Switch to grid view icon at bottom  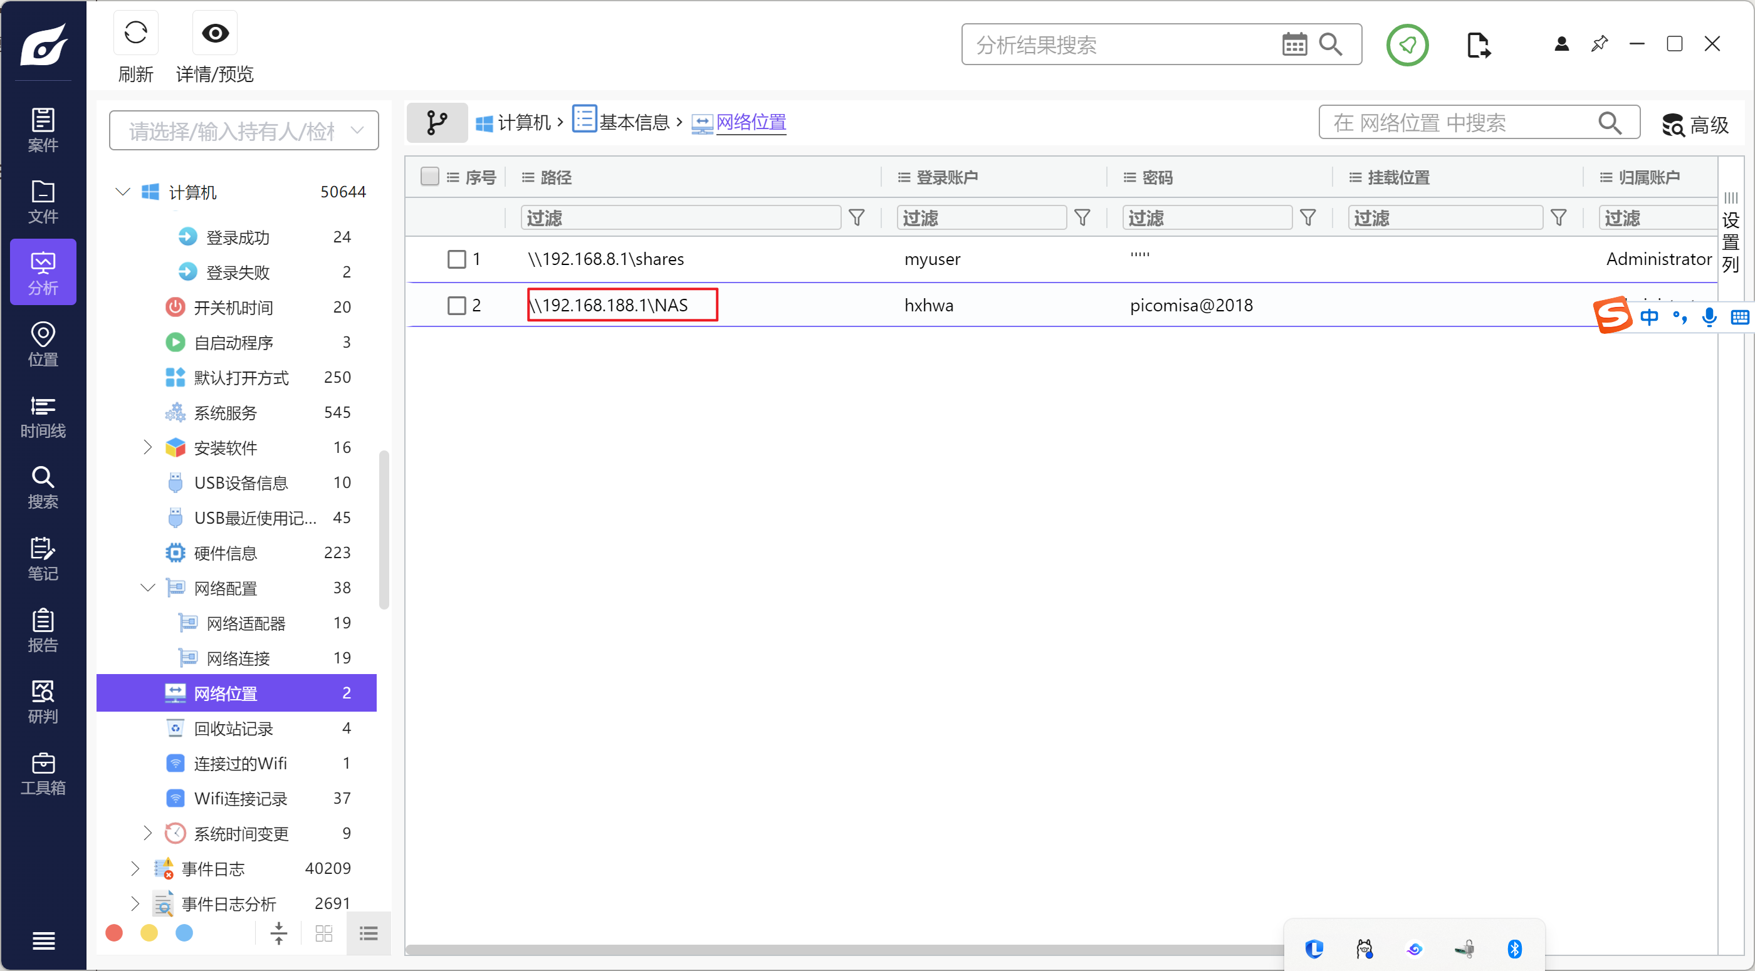pyautogui.click(x=323, y=933)
